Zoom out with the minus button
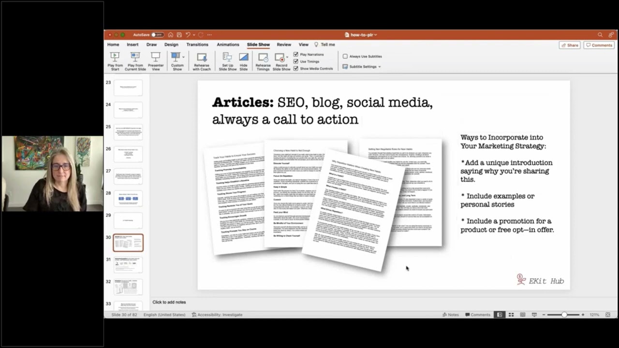Screen dimensions: 619x348 tap(544, 315)
